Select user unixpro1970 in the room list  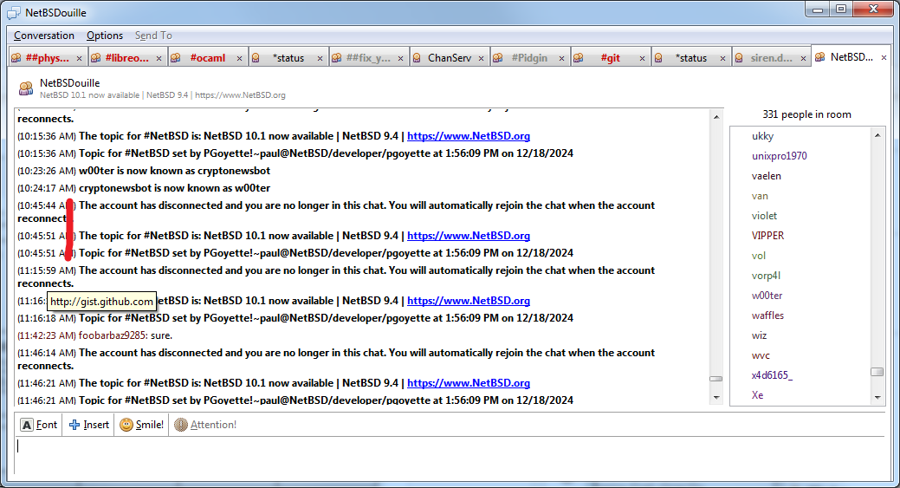pyautogui.click(x=779, y=156)
